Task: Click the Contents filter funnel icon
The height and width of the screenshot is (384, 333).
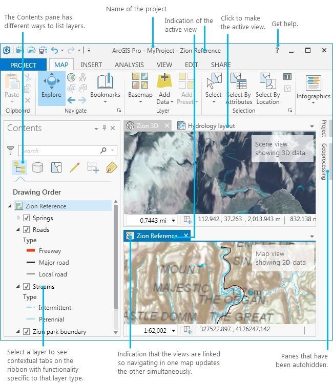Action: coord(10,150)
